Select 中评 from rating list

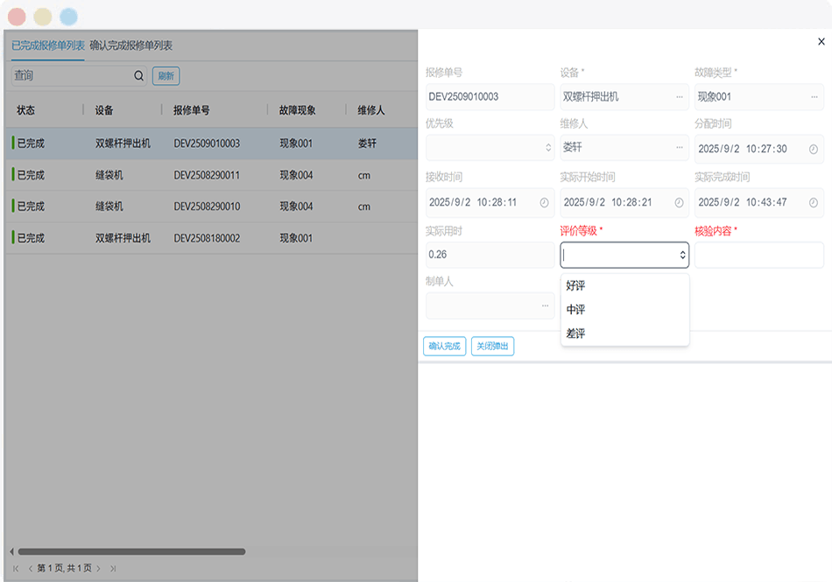pos(624,310)
